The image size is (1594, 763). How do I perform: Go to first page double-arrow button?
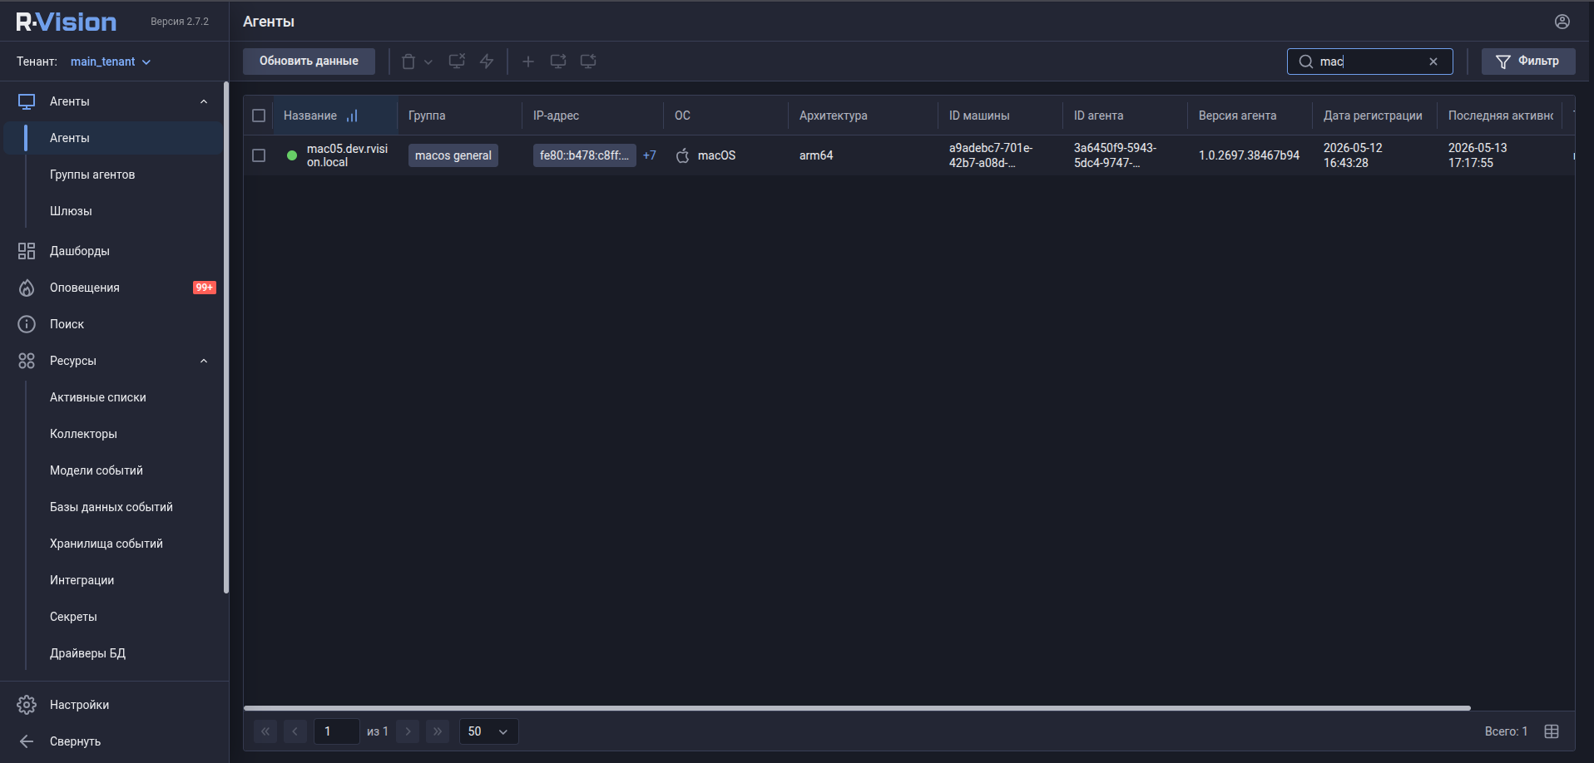[x=265, y=731]
